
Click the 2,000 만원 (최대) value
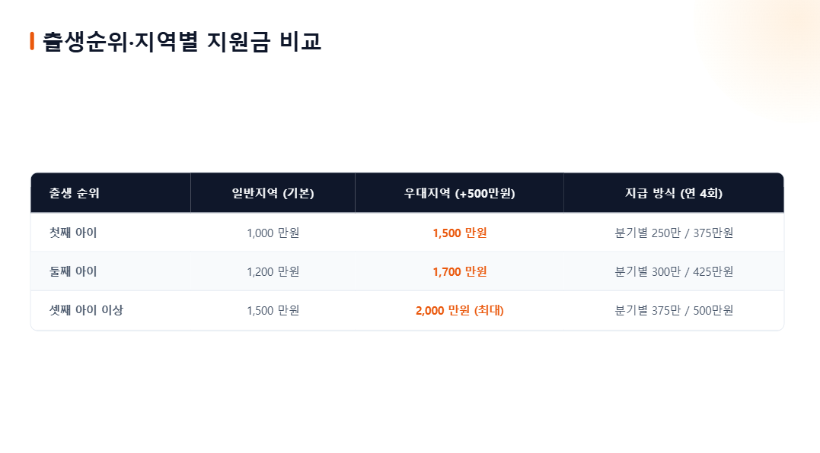[x=460, y=311]
